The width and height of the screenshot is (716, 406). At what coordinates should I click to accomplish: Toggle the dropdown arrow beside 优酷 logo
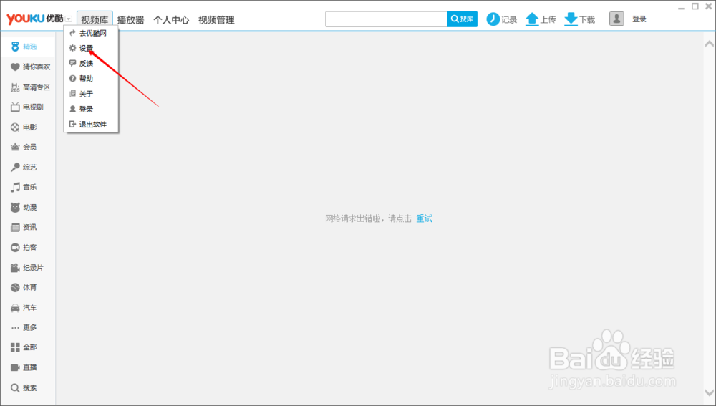click(x=69, y=19)
